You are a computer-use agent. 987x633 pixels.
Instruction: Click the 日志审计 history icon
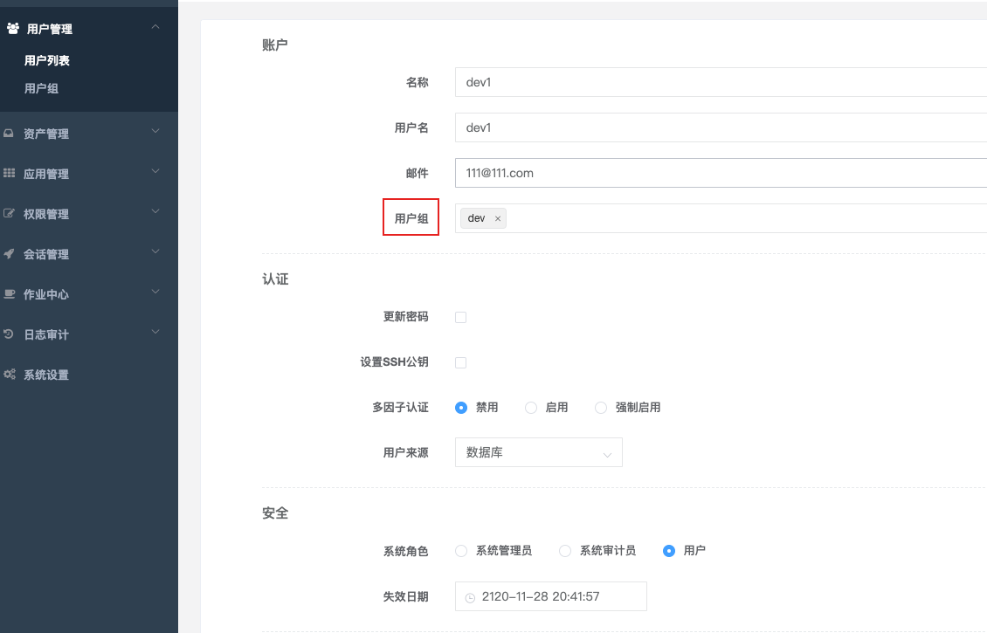pyautogui.click(x=8, y=334)
